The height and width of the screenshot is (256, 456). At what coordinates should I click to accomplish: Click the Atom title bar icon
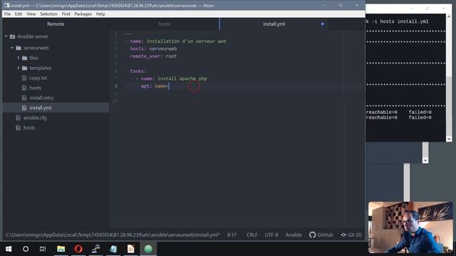[6, 6]
